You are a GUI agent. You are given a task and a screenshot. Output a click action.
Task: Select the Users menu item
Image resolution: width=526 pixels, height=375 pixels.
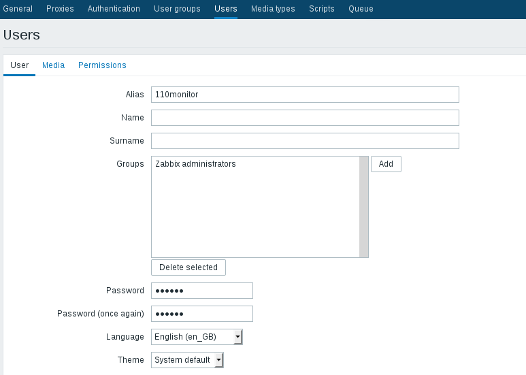coord(226,9)
